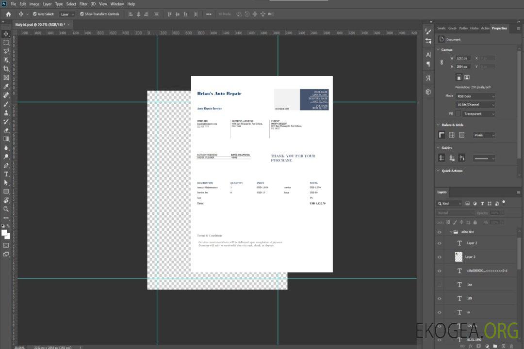
Task: Select the Horizontal Type tool
Action: click(x=6, y=174)
